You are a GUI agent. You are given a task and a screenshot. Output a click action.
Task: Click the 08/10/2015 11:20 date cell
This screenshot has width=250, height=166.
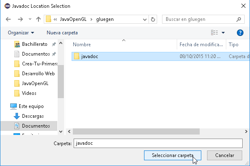coord(200,56)
